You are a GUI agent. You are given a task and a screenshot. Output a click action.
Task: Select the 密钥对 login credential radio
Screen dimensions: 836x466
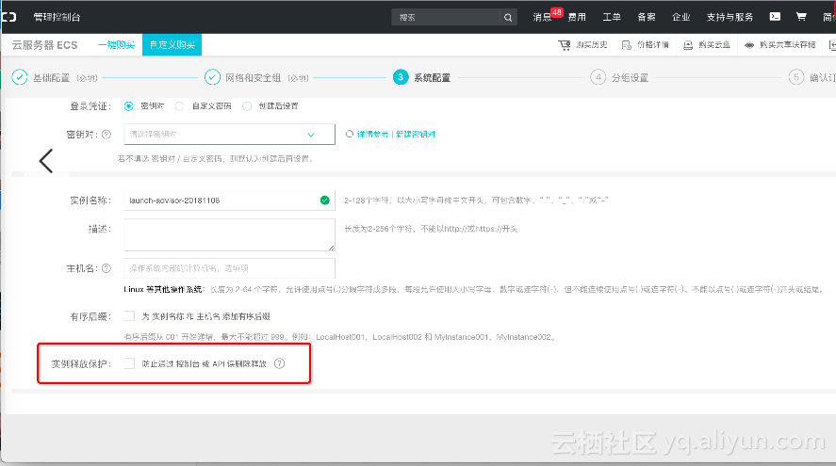[x=128, y=106]
